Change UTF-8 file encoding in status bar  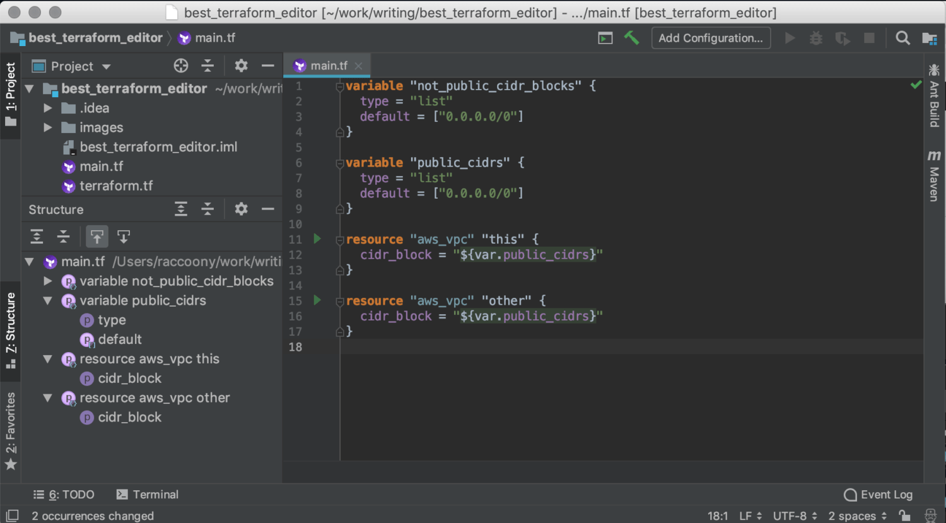[795, 515]
